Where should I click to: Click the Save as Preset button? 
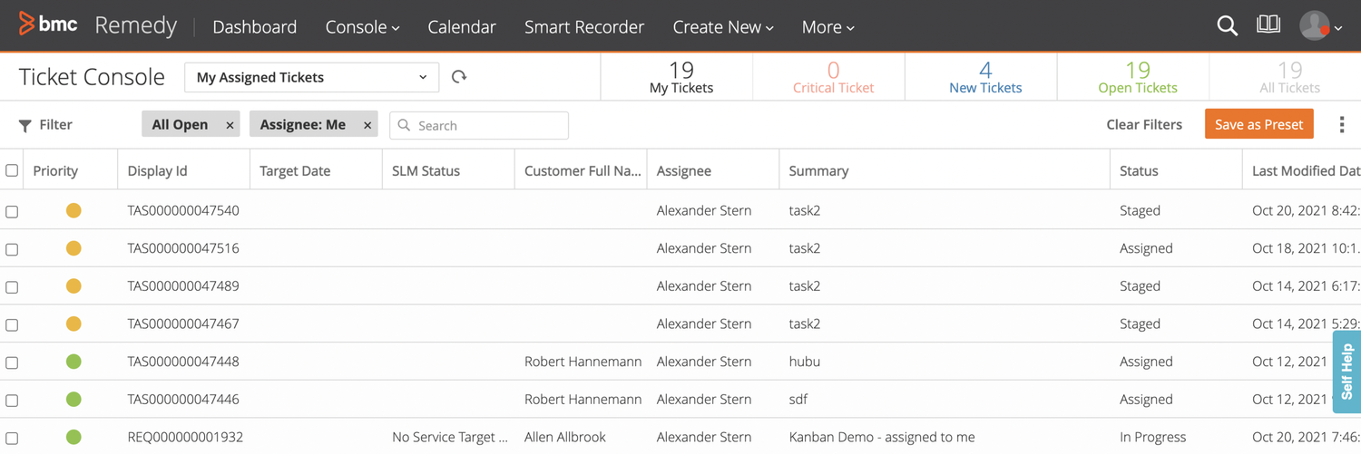click(1258, 124)
